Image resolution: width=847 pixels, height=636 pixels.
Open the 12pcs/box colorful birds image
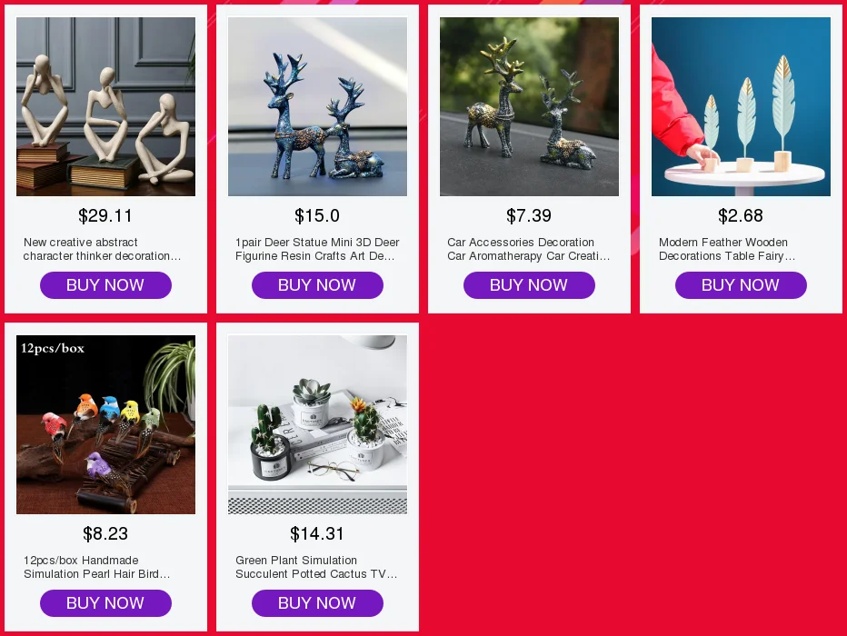(x=105, y=424)
